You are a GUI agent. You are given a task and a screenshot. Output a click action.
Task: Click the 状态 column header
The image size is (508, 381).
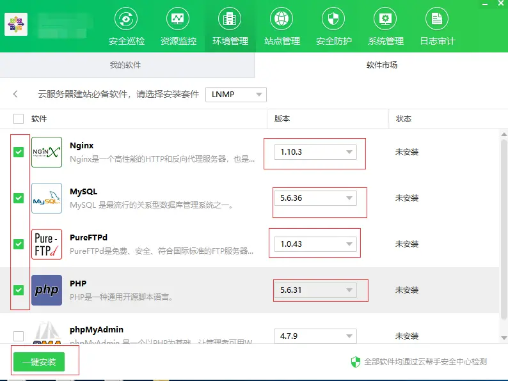pos(403,119)
